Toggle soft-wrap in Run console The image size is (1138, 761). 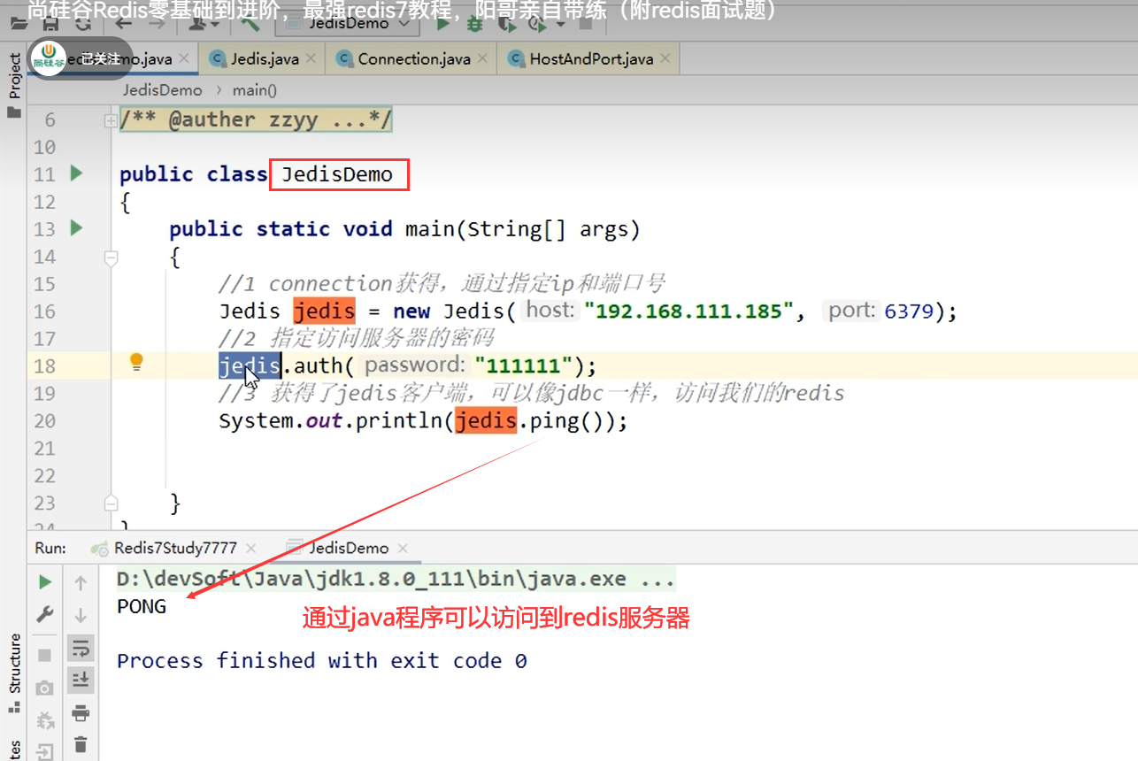[x=81, y=648]
